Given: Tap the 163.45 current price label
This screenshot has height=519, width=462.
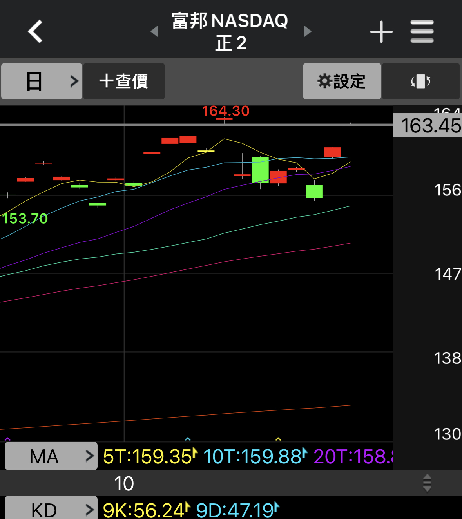Looking at the screenshot, I should point(428,125).
